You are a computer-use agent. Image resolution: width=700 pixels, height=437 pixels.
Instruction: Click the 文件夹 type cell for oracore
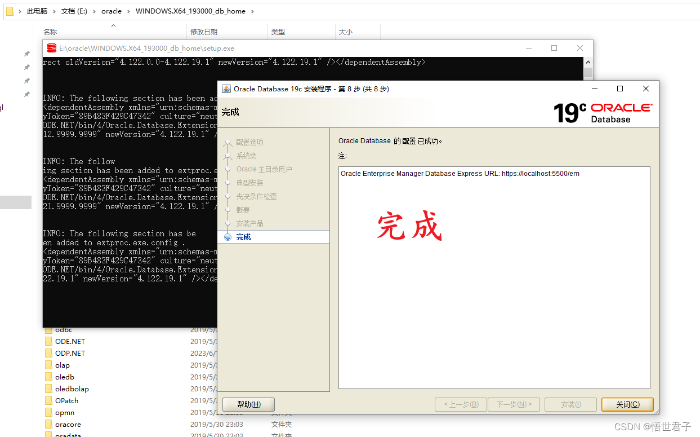tap(282, 425)
